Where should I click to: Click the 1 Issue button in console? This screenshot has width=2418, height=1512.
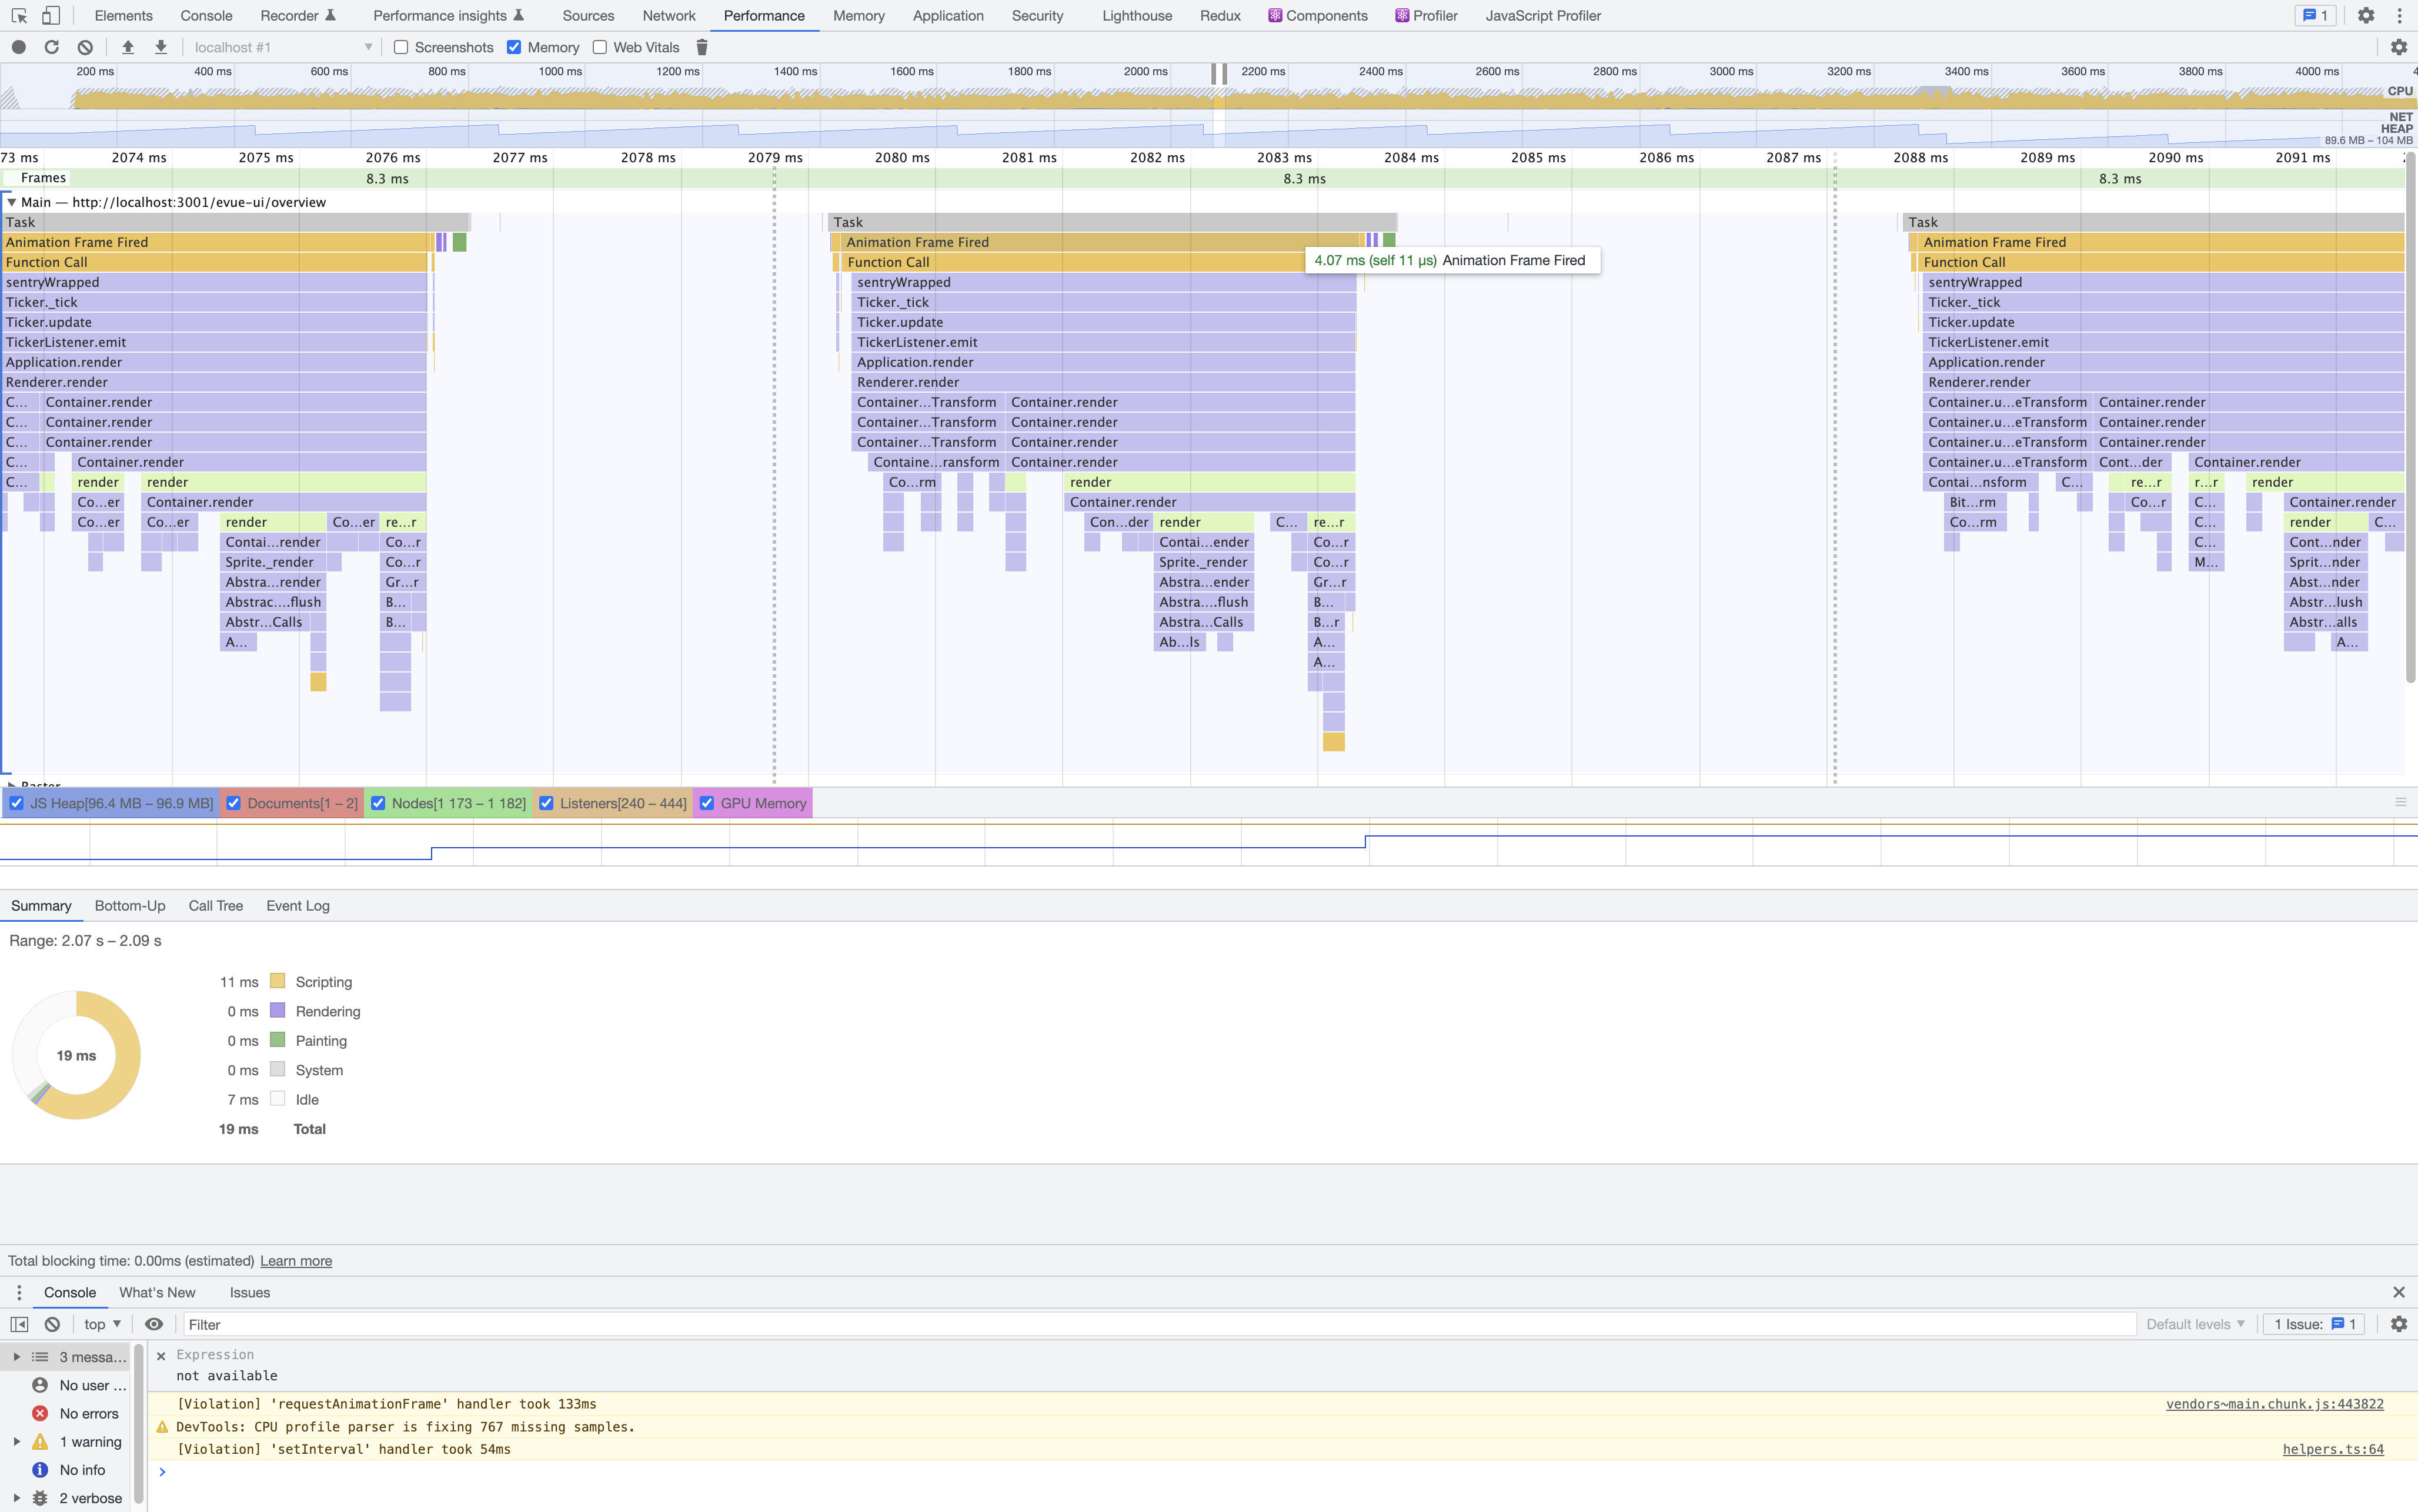coord(2314,1324)
